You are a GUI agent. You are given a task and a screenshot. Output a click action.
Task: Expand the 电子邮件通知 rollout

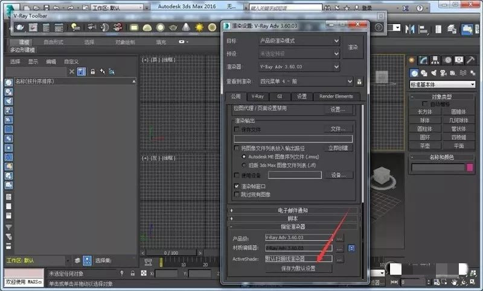[296, 210]
